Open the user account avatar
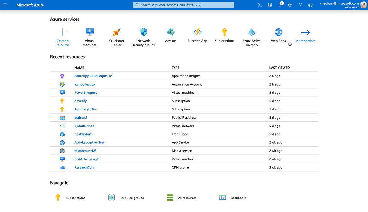This screenshot has width=368, height=212. [364, 5]
